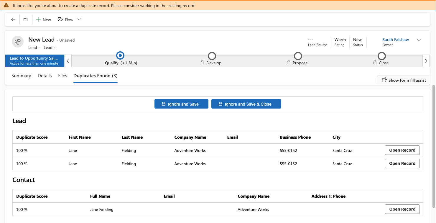Click the Propose stage lock icon
The image size is (436, 223).
(x=289, y=63)
